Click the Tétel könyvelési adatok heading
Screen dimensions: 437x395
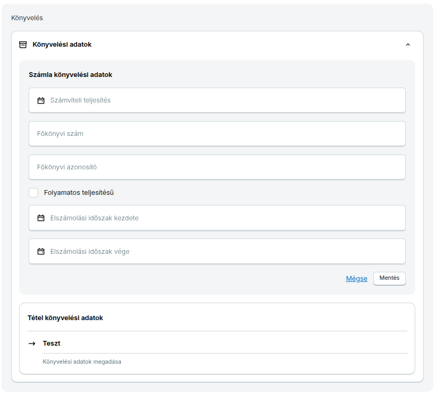tap(65, 318)
